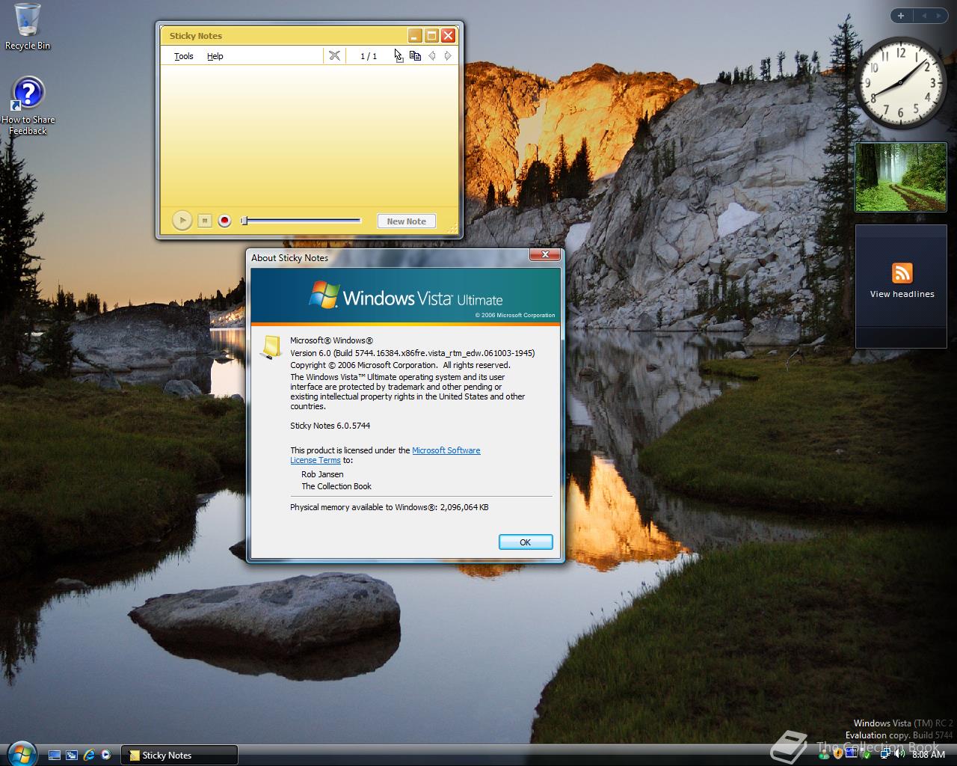The height and width of the screenshot is (766, 957).
Task: Close the About Sticky Notes dialog
Action: click(545, 255)
